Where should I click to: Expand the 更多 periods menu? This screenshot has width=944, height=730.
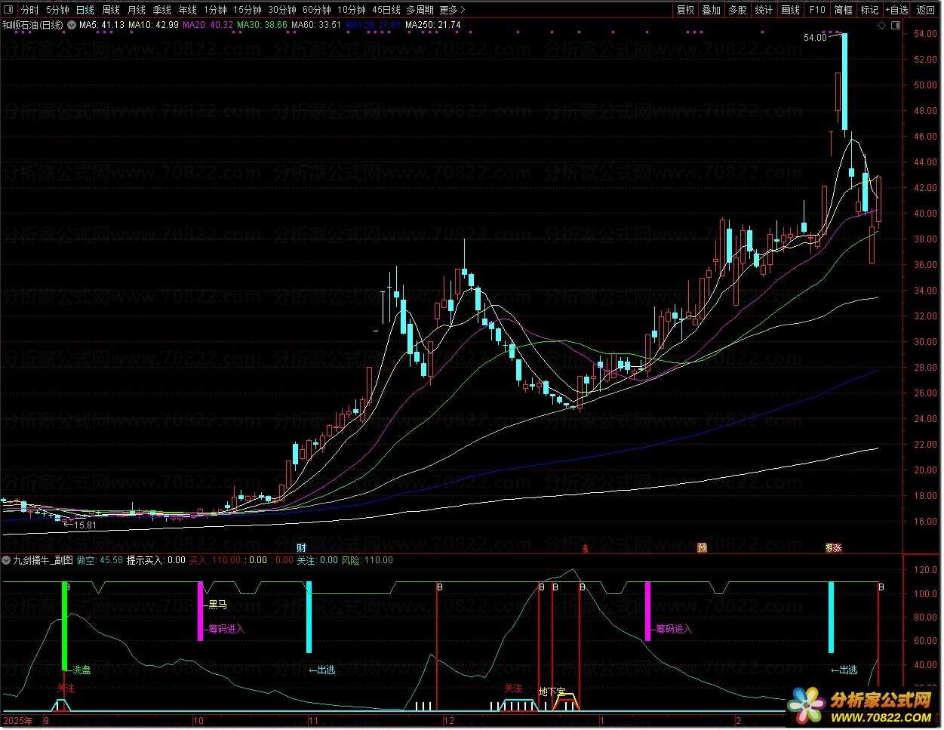(x=451, y=10)
